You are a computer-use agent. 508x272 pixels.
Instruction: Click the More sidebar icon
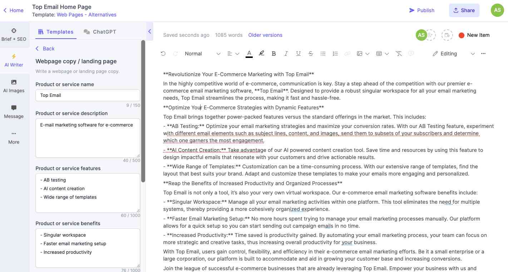coord(14,138)
